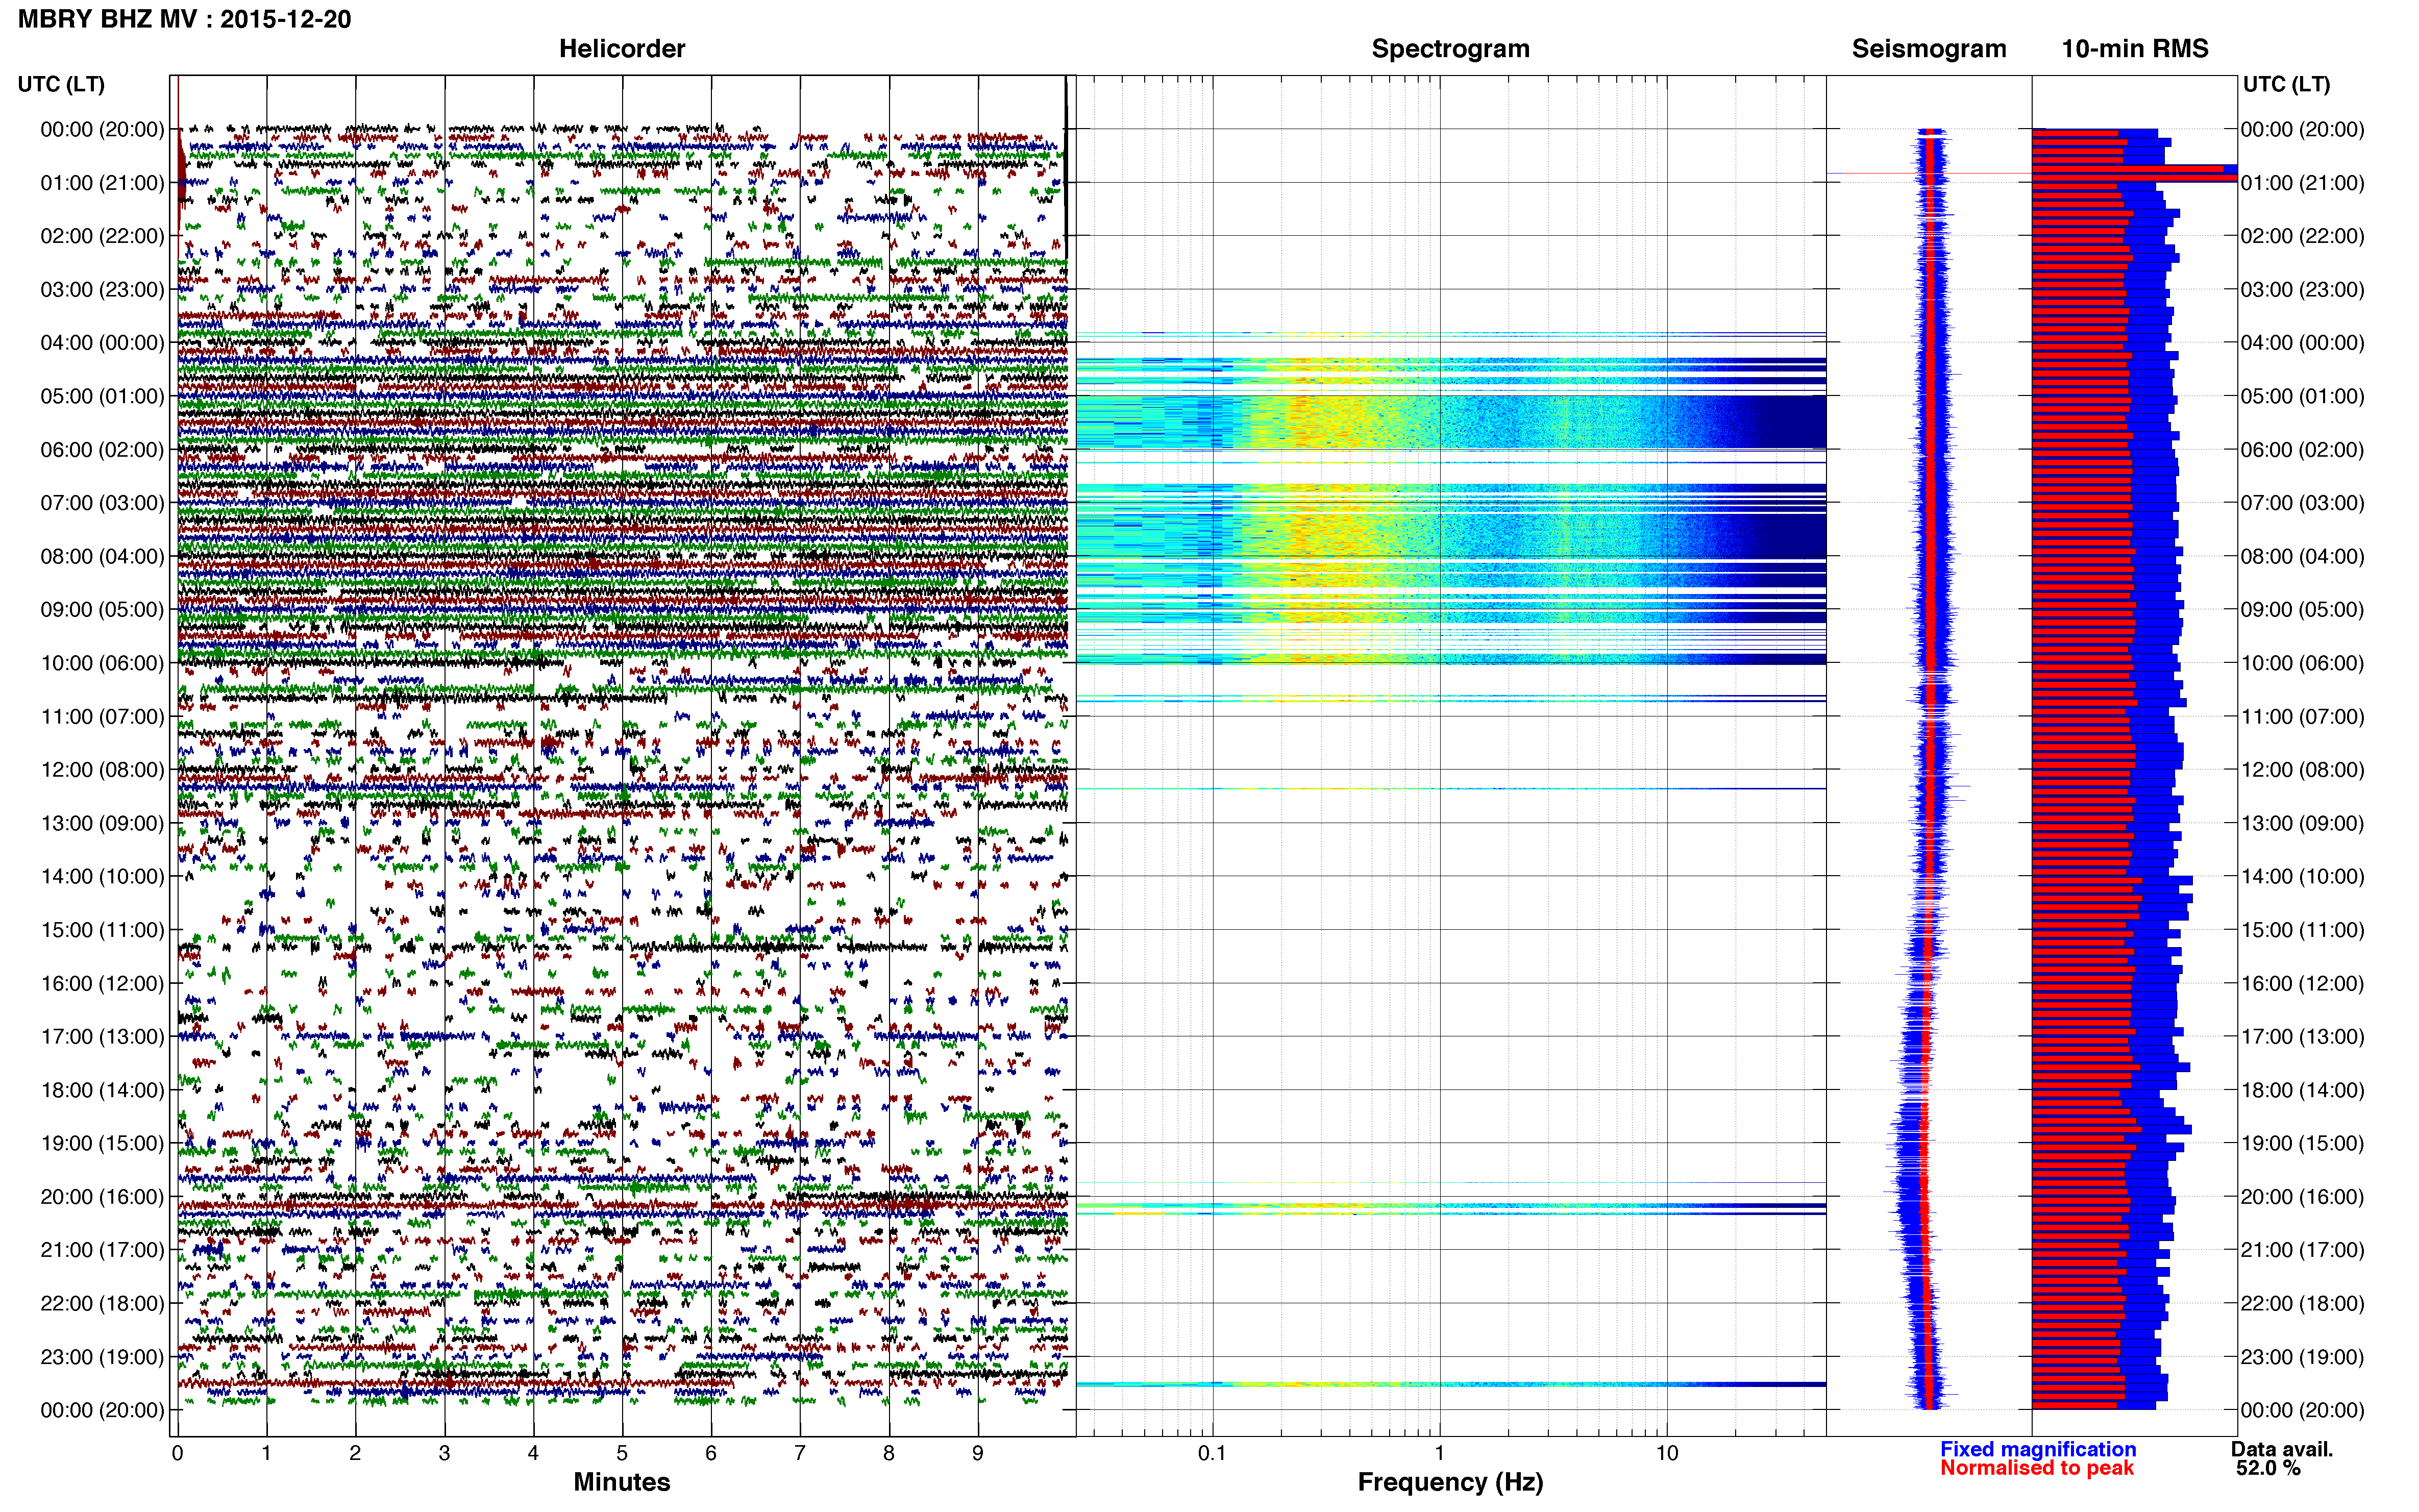Click the 'Frequency (Hz)' x-axis label
2419x1512 pixels.
click(x=1450, y=1482)
